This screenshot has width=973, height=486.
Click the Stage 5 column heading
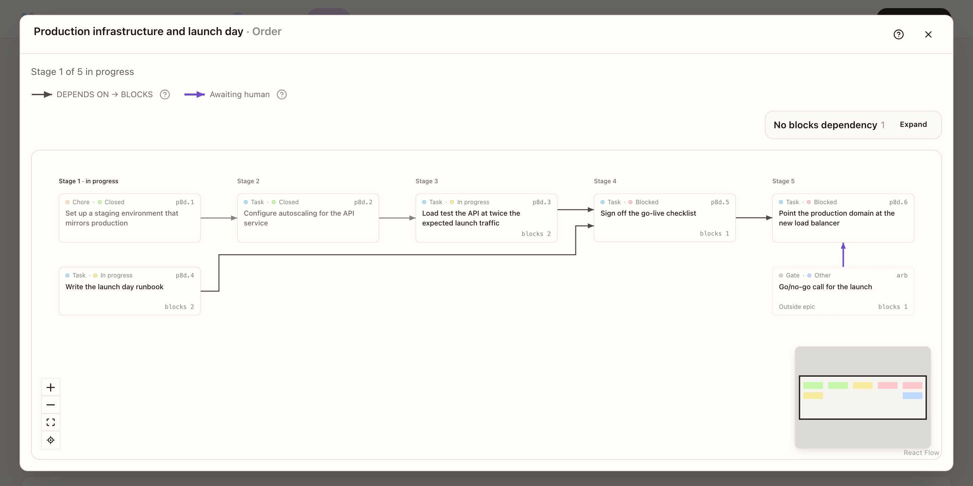[783, 181]
